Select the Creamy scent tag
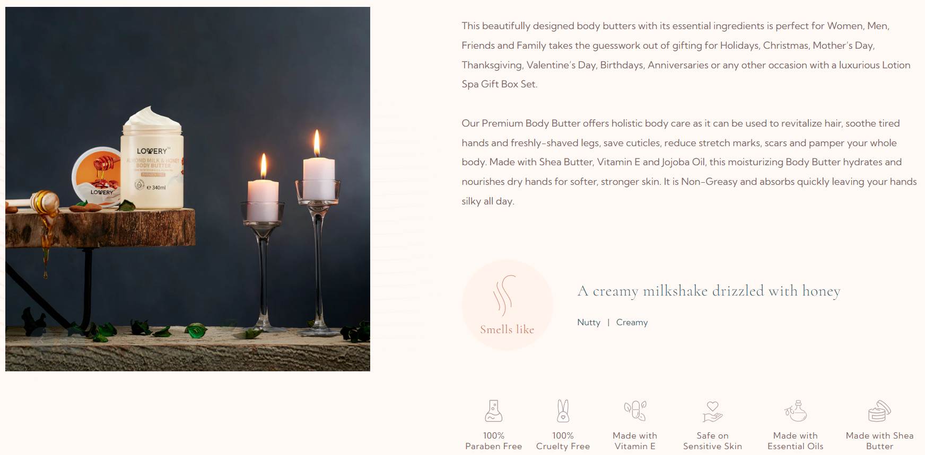 tap(632, 323)
